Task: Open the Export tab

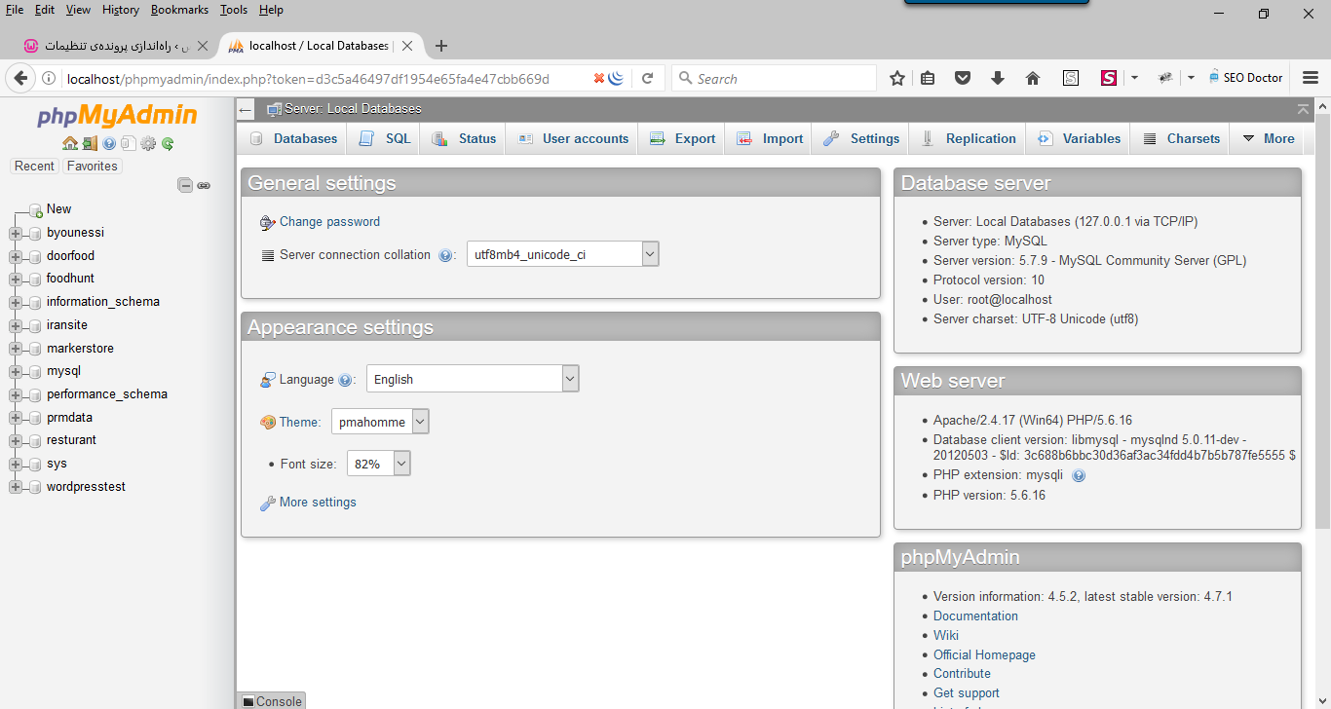Action: (x=682, y=138)
